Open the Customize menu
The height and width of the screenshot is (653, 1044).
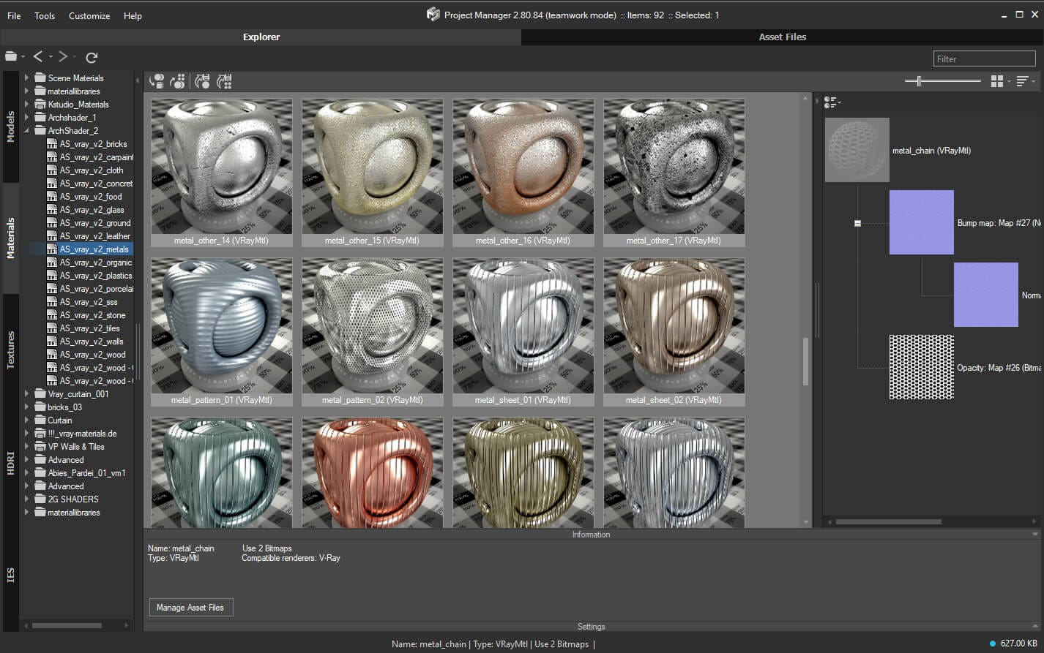tap(89, 15)
